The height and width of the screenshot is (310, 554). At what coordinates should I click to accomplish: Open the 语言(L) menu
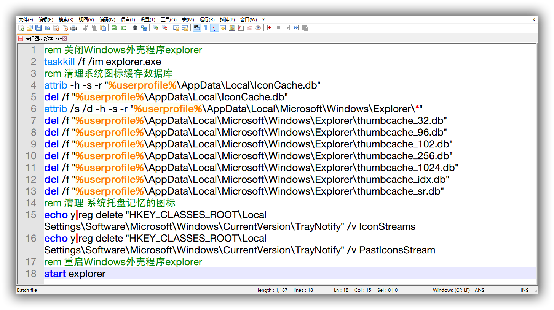pos(128,19)
